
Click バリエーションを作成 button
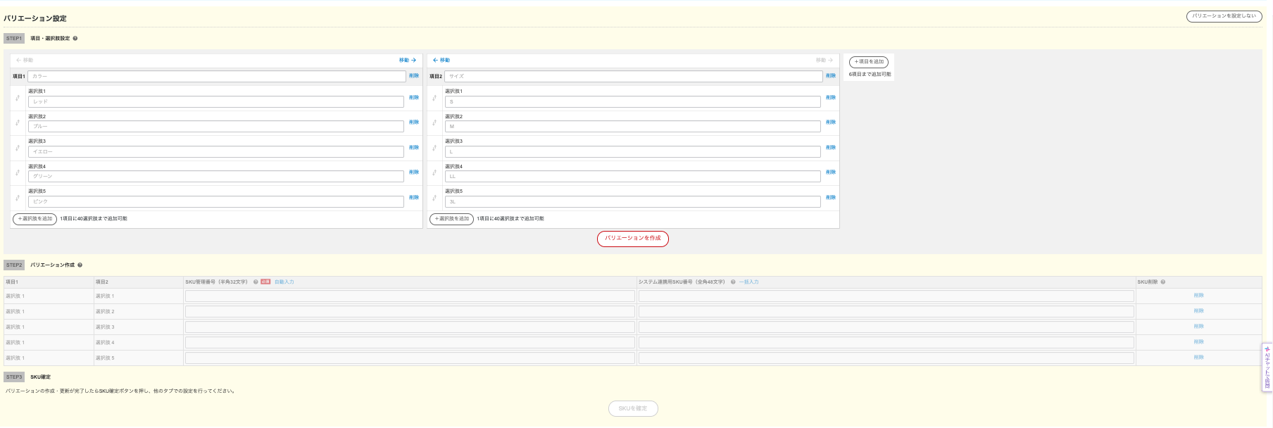633,239
